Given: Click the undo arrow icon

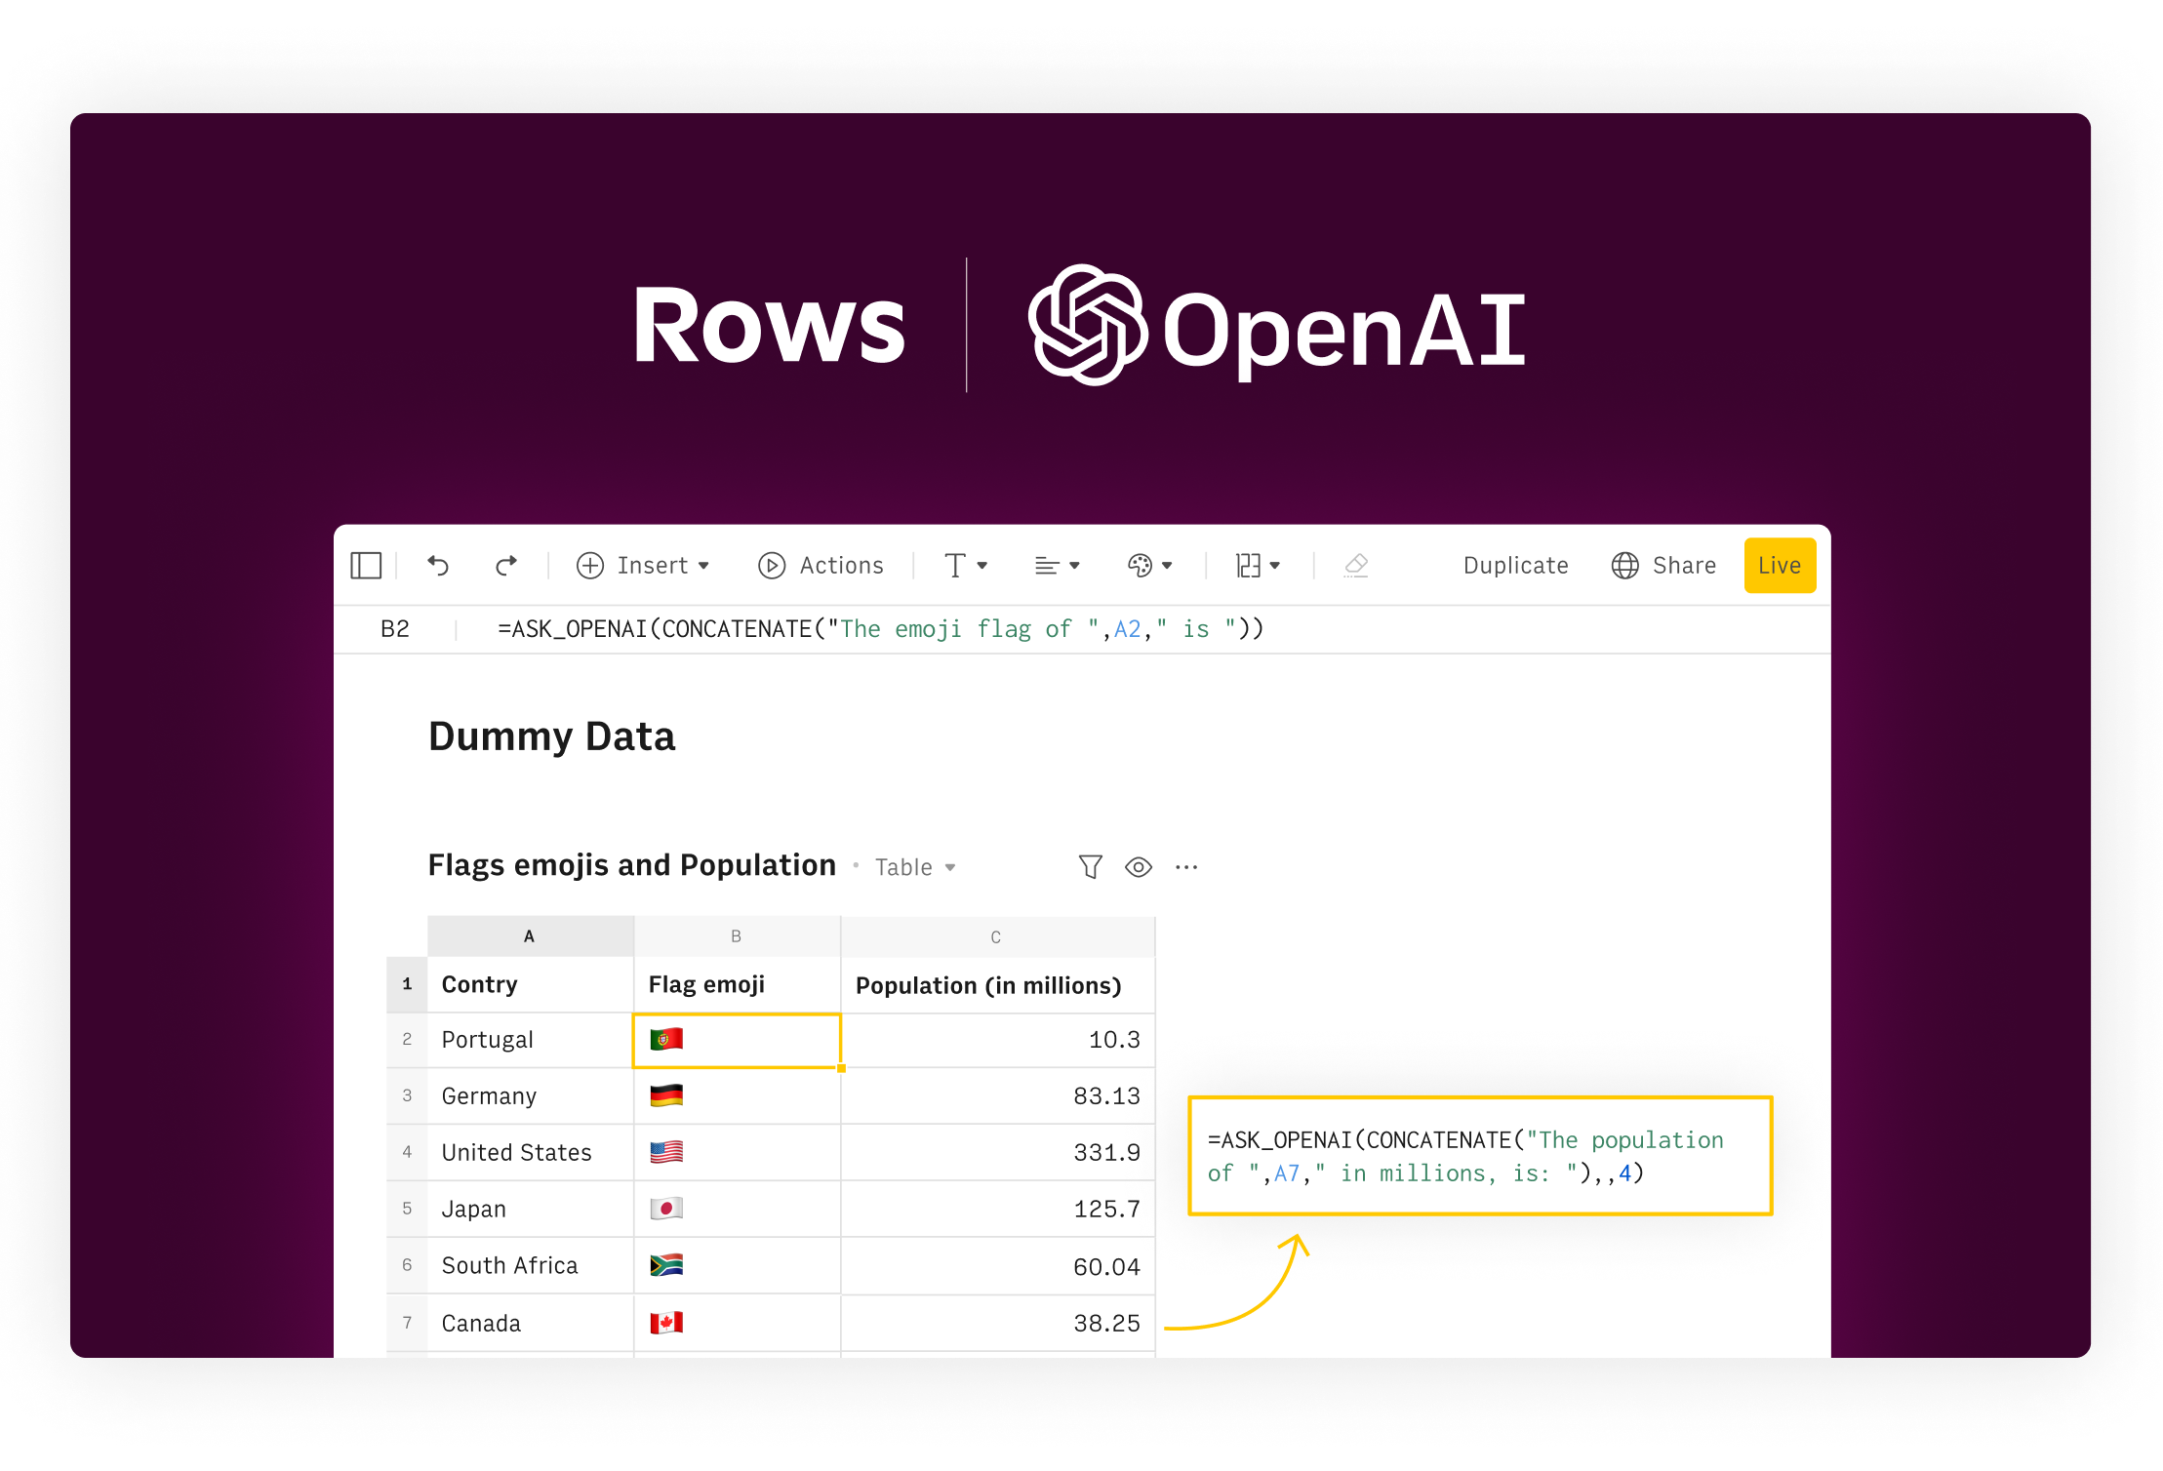Looking at the screenshot, I should pyautogui.click(x=438, y=566).
